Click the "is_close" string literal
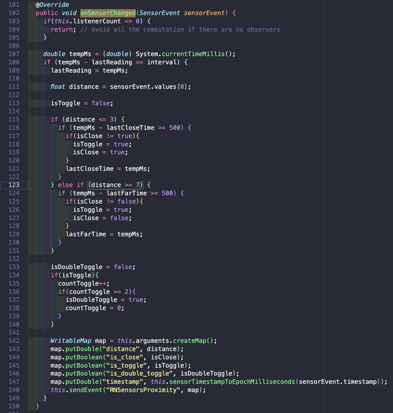The height and width of the screenshot is (413, 393). (x=125, y=357)
